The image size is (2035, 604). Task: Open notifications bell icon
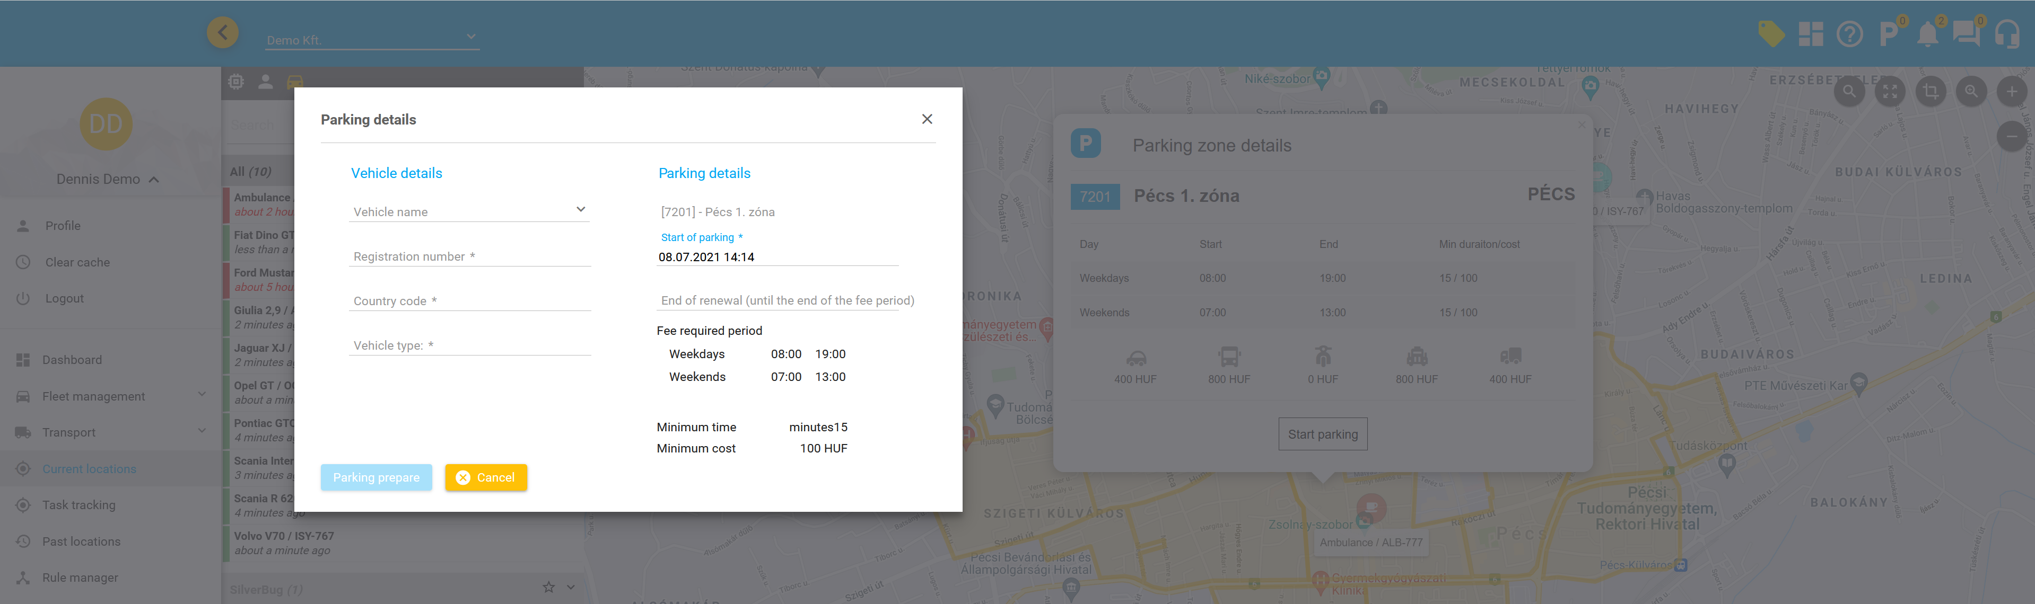click(1927, 35)
